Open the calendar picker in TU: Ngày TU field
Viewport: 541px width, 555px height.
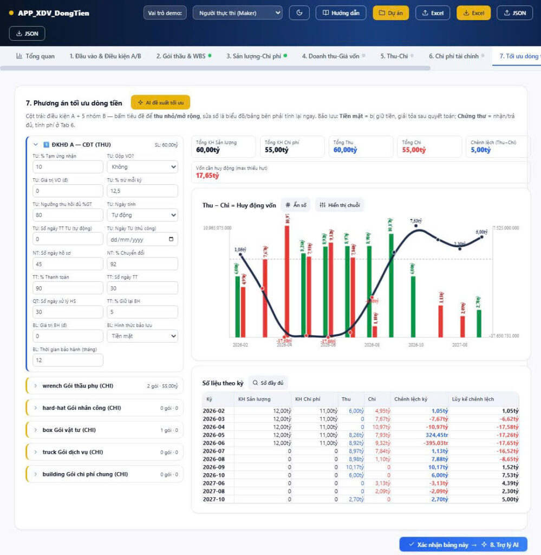pyautogui.click(x=171, y=239)
